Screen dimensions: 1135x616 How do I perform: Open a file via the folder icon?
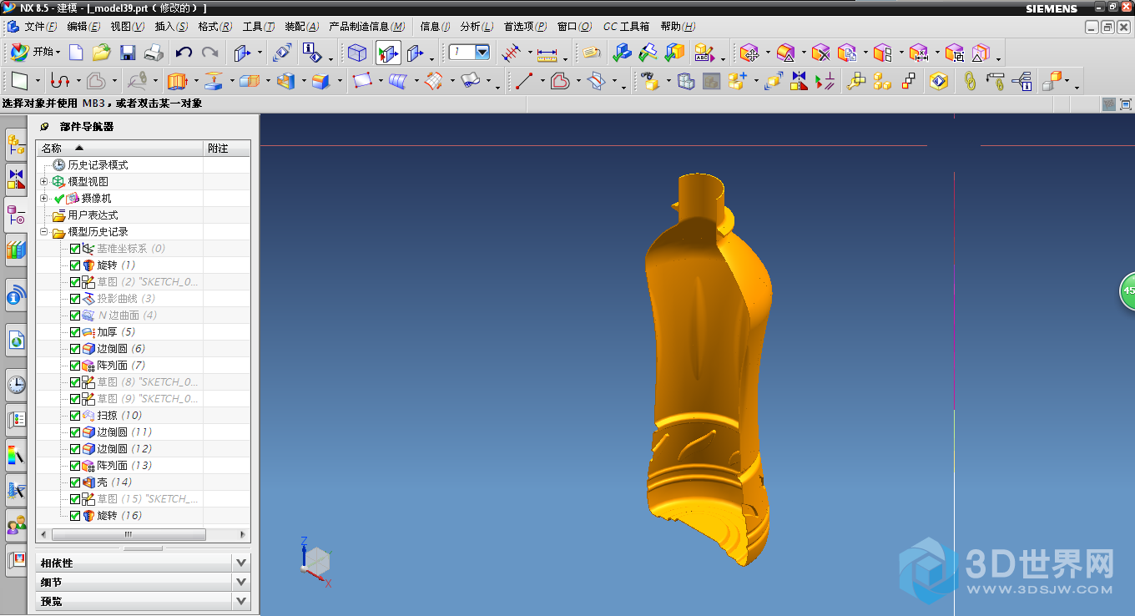pos(101,53)
